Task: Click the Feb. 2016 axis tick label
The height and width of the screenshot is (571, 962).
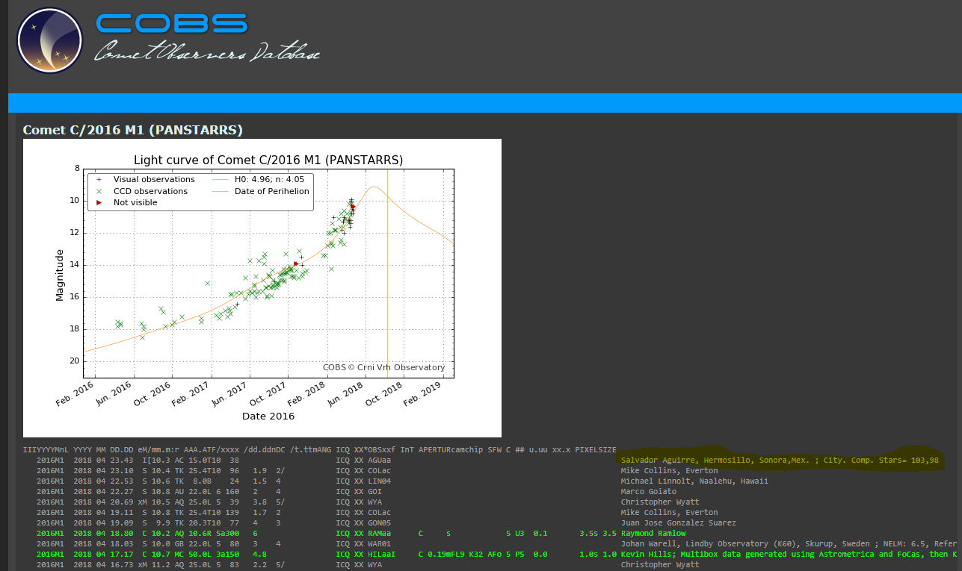Action: coord(75,394)
